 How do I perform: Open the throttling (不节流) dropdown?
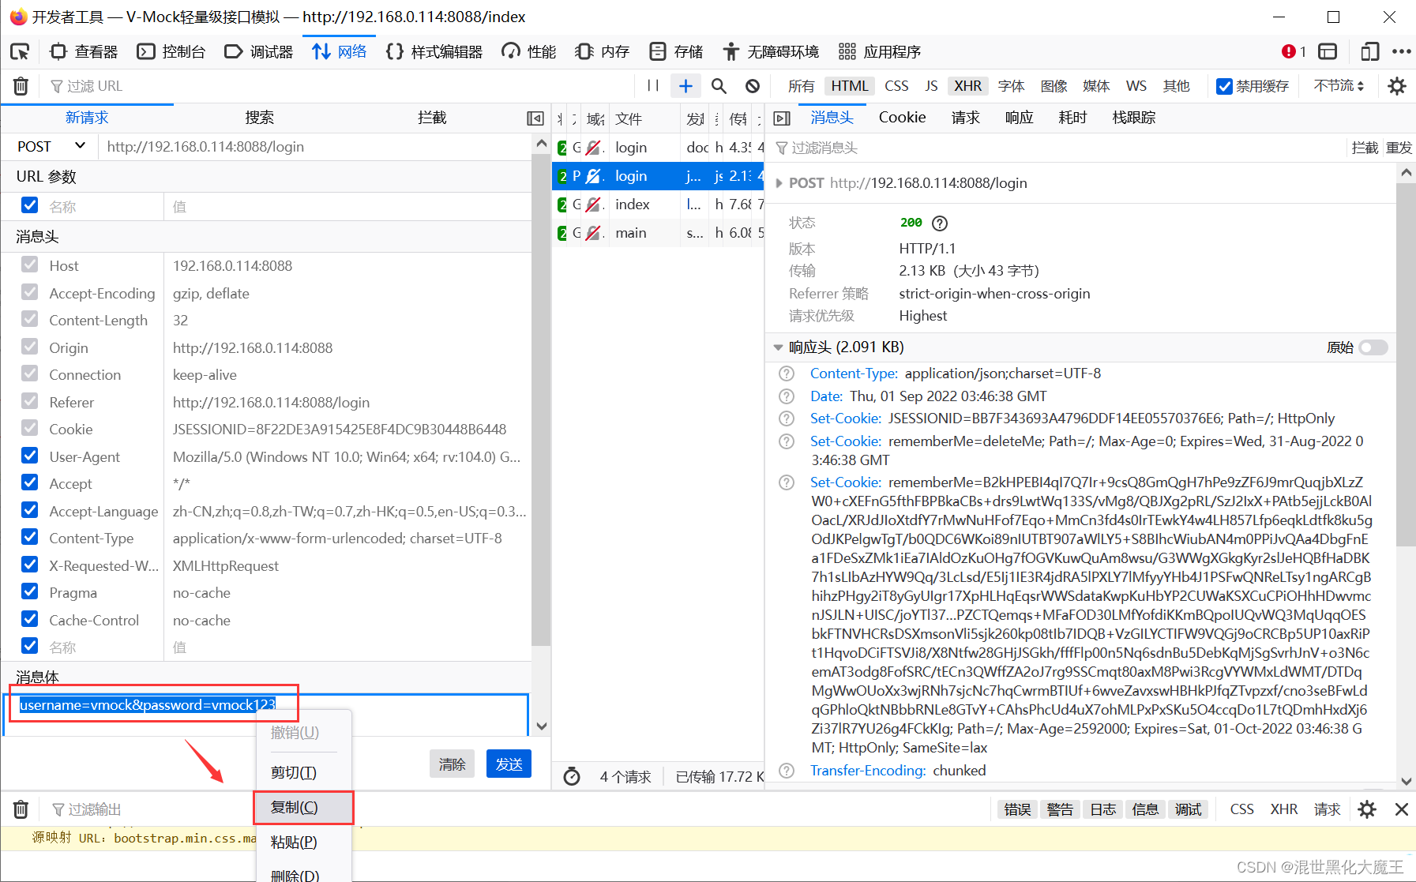1339,86
